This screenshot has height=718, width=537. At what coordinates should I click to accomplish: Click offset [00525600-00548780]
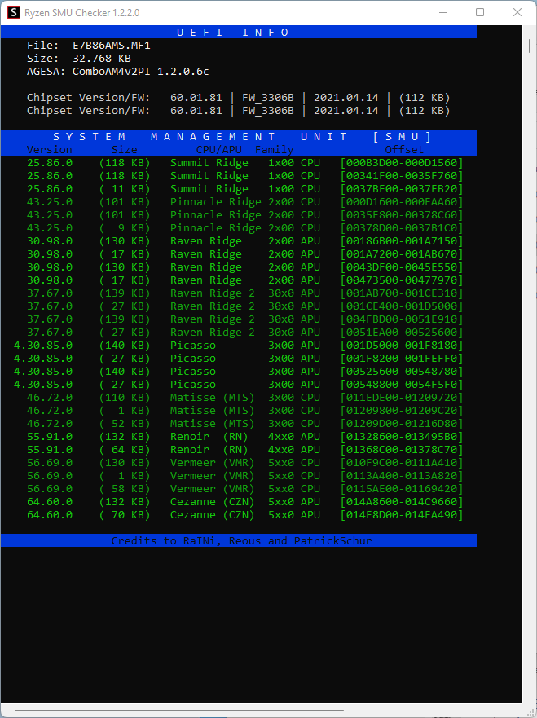(402, 372)
